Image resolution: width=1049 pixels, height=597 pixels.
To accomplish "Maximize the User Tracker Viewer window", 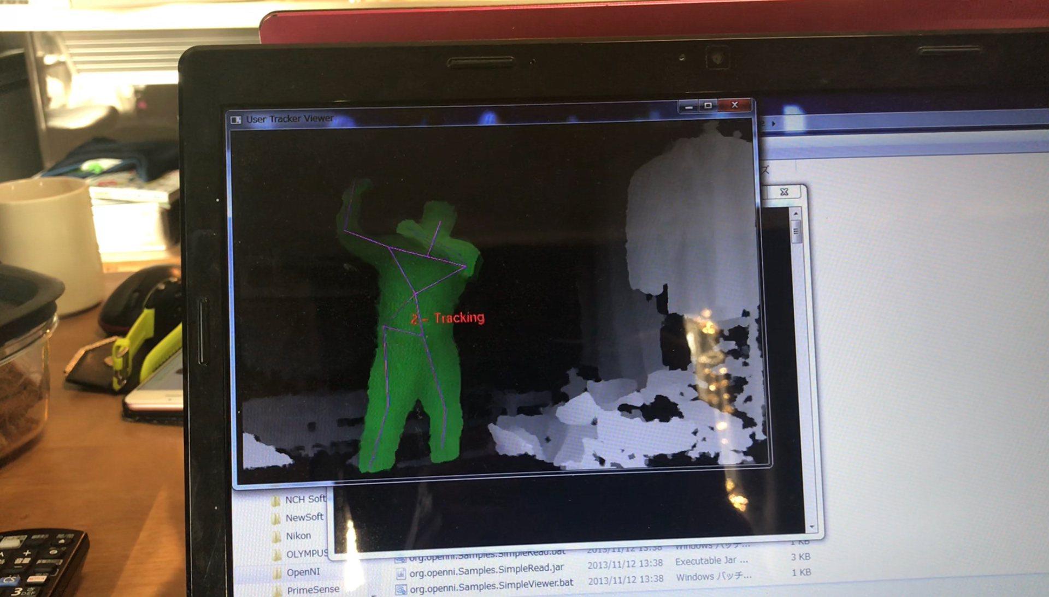I will click(708, 105).
